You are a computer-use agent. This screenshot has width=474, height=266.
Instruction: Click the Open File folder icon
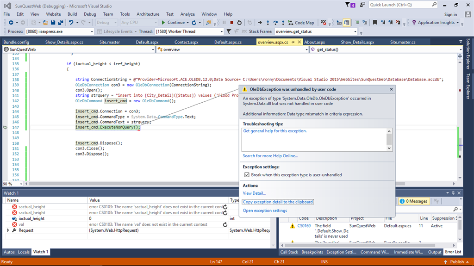coord(45,23)
